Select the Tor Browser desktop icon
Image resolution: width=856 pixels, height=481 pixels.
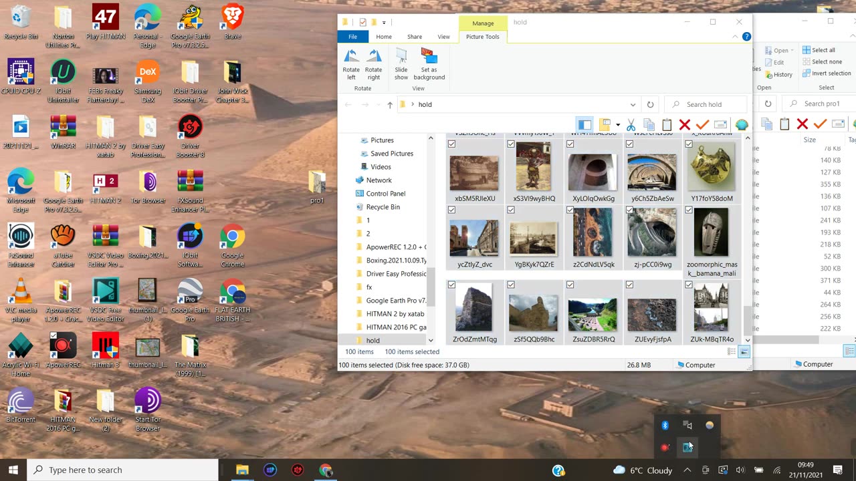[148, 186]
